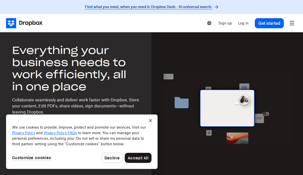Image resolution: width=303 pixels, height=175 pixels.
Task: Select the colorful wavy landscape thumbnail
Action: click(x=237, y=138)
